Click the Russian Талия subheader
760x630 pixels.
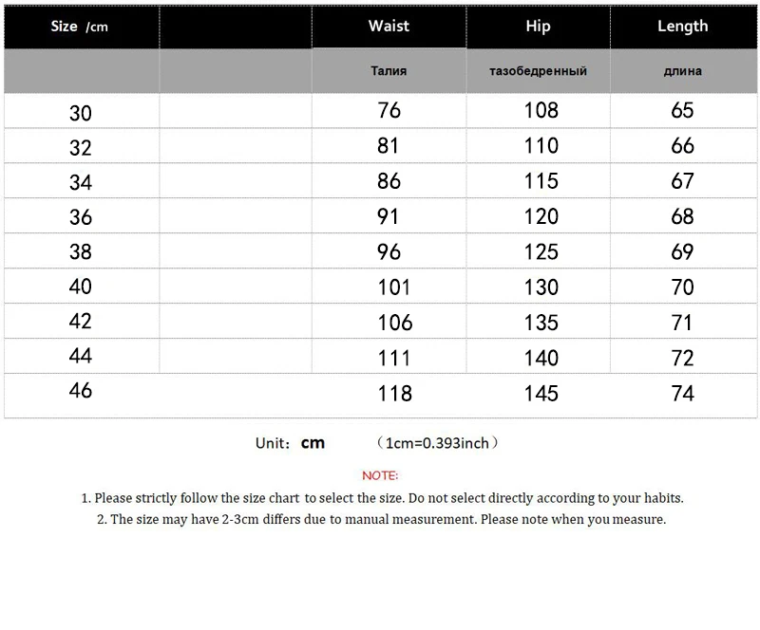point(389,71)
